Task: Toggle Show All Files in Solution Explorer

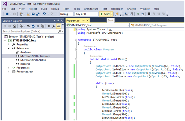Action: (x=43, y=26)
